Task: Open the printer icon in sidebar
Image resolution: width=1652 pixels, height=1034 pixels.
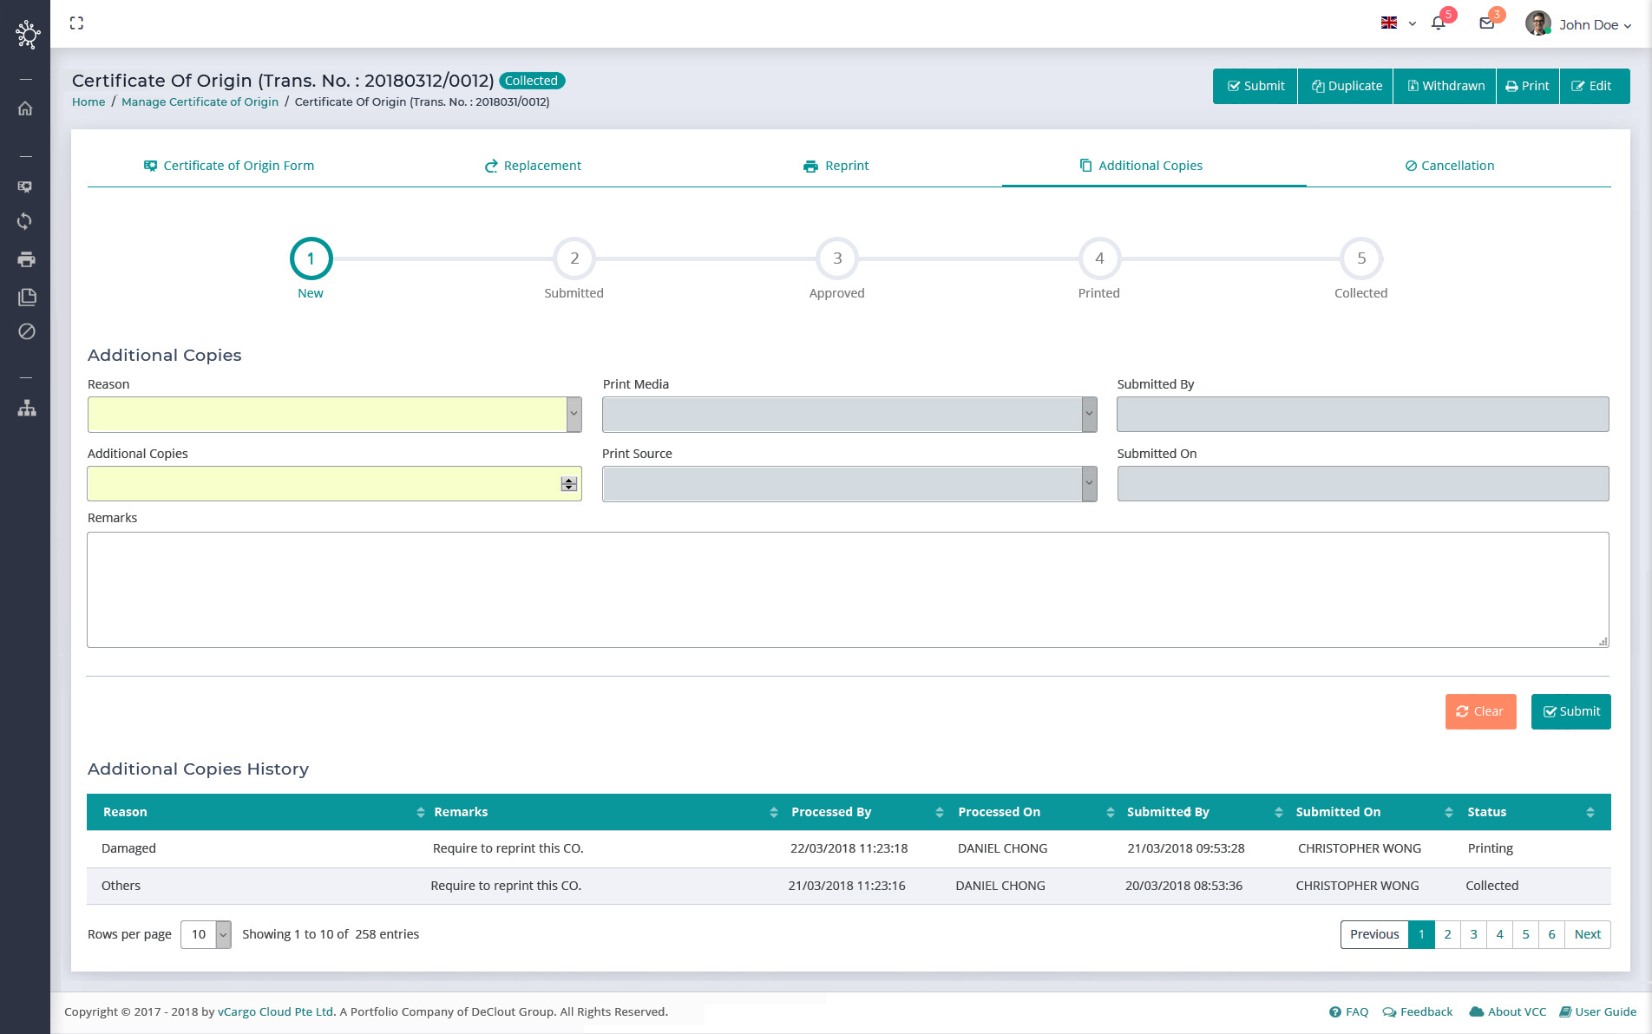Action: click(26, 259)
